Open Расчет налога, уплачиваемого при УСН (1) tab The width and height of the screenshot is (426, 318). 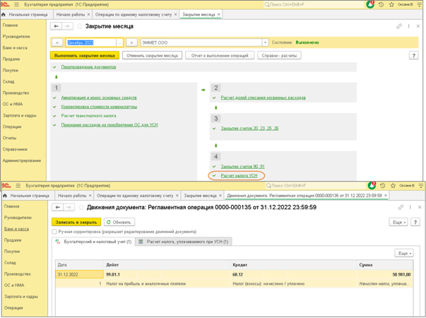184,242
